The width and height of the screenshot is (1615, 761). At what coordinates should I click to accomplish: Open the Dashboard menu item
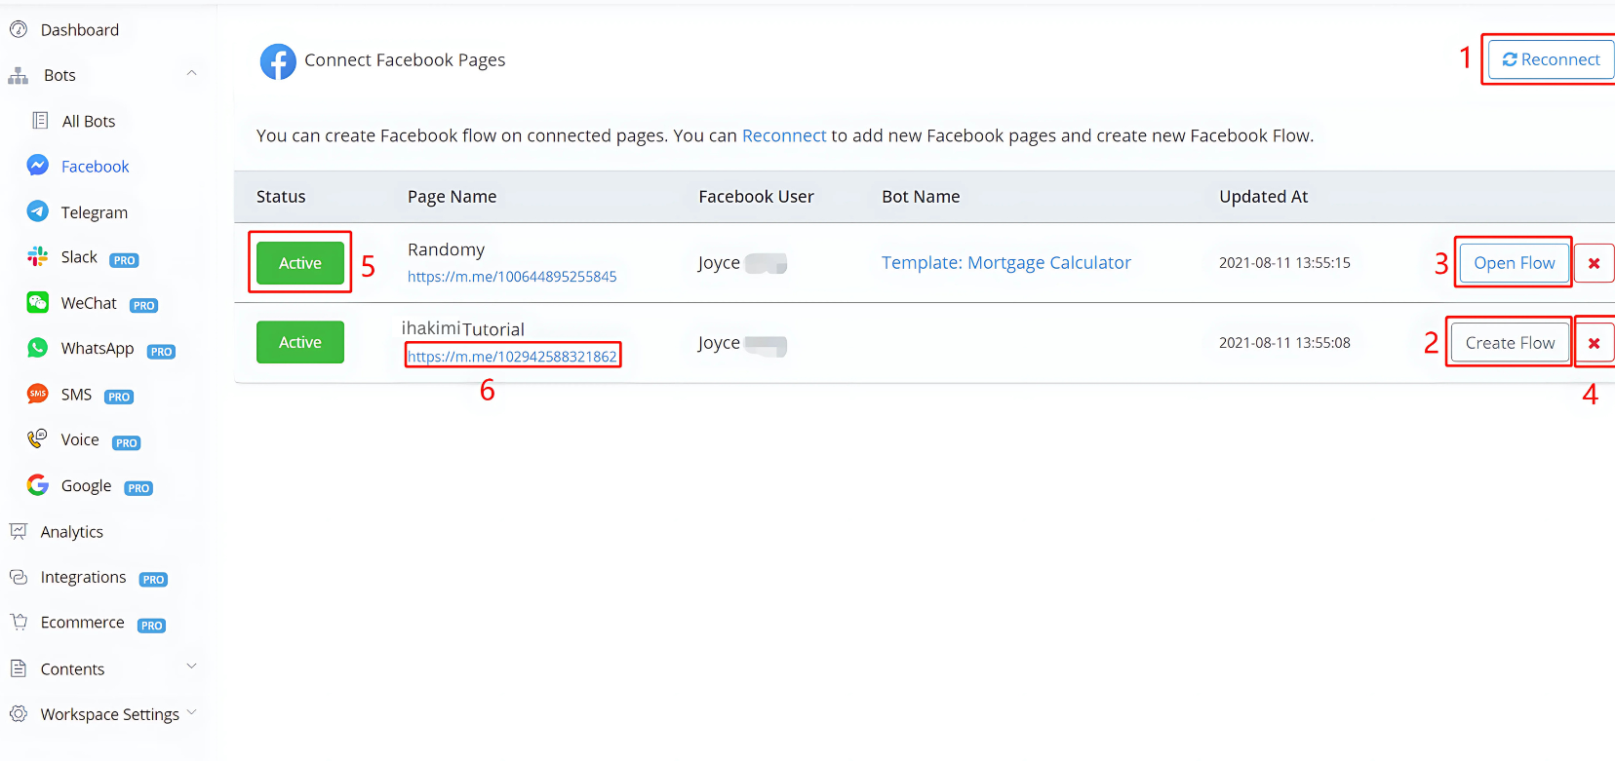tap(79, 30)
